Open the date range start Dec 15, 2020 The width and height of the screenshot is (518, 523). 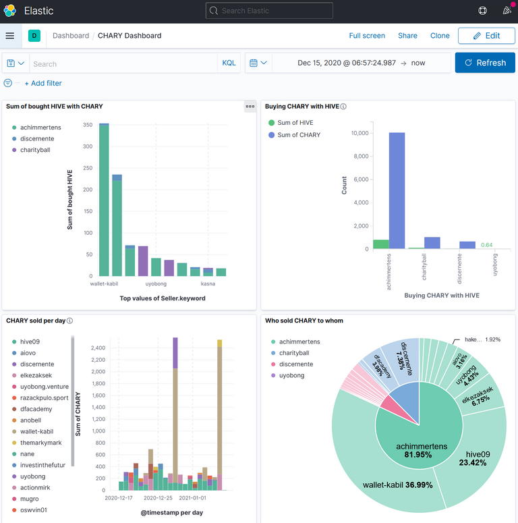click(347, 63)
